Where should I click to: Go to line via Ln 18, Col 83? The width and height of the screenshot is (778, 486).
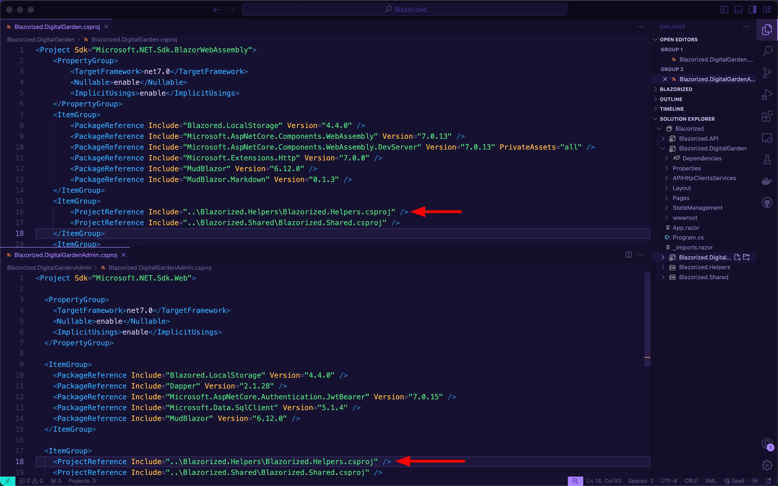(x=604, y=481)
